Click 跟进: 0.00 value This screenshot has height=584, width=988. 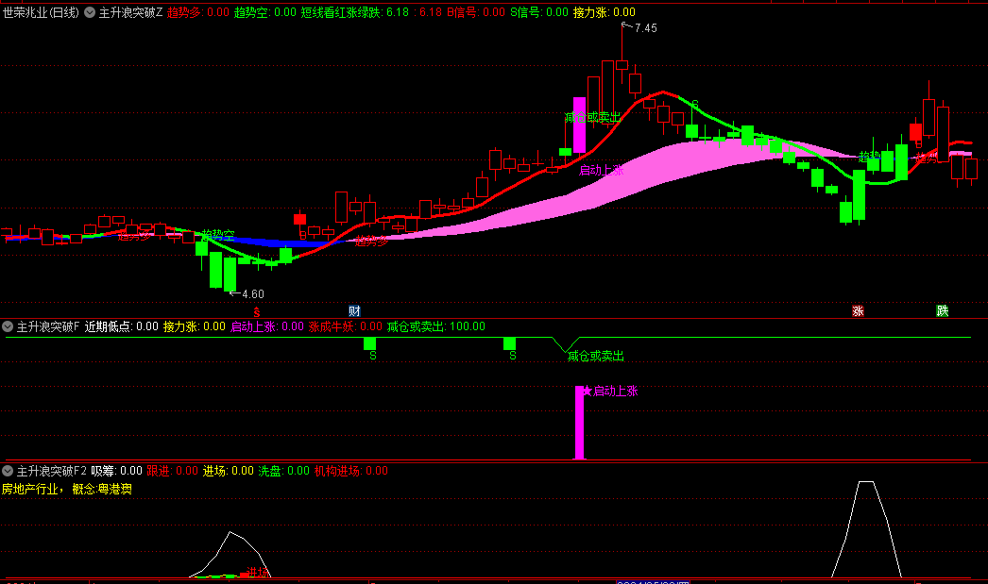point(172,470)
